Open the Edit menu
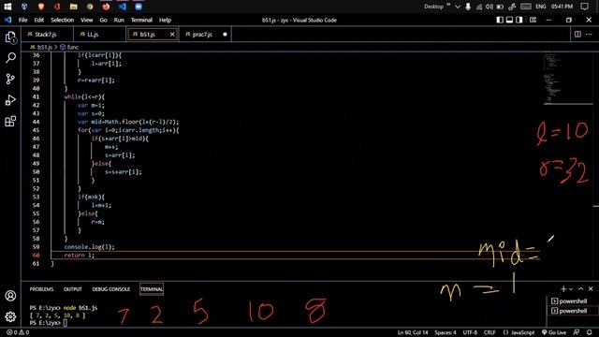Image resolution: width=599 pixels, height=337 pixels. [39, 20]
